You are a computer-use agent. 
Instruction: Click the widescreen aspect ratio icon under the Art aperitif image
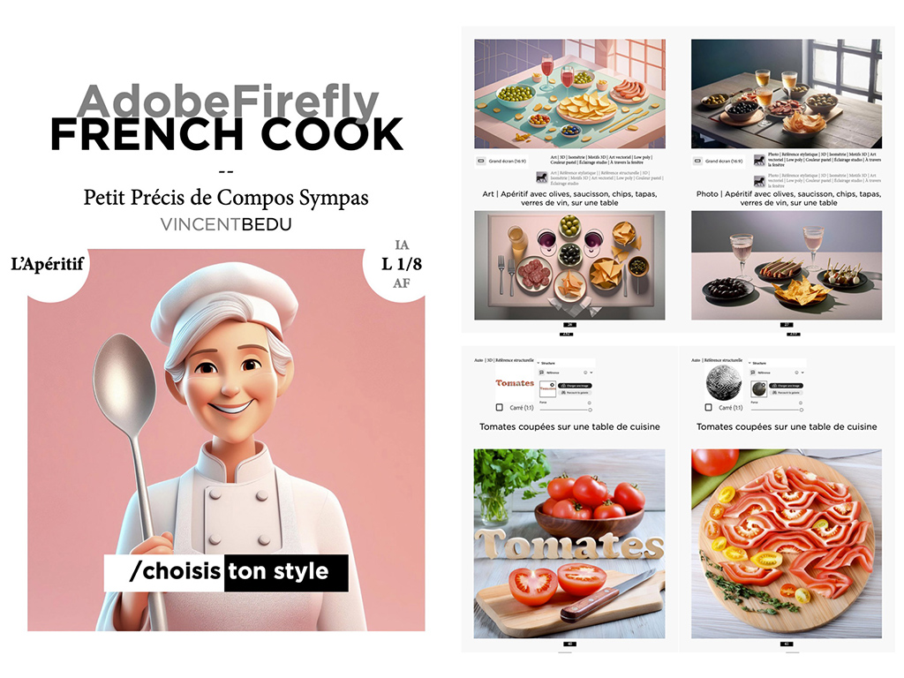pos(481,161)
